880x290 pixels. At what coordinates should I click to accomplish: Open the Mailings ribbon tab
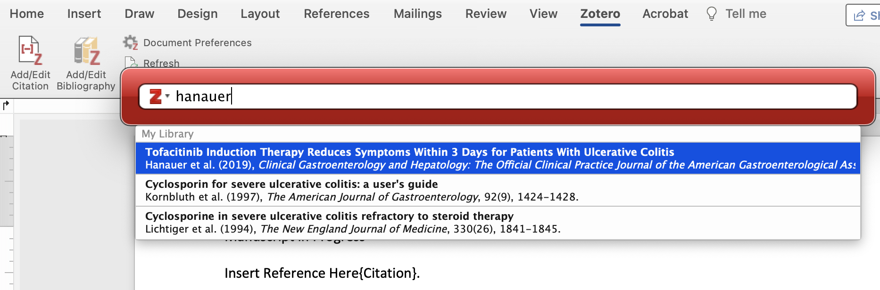click(417, 14)
